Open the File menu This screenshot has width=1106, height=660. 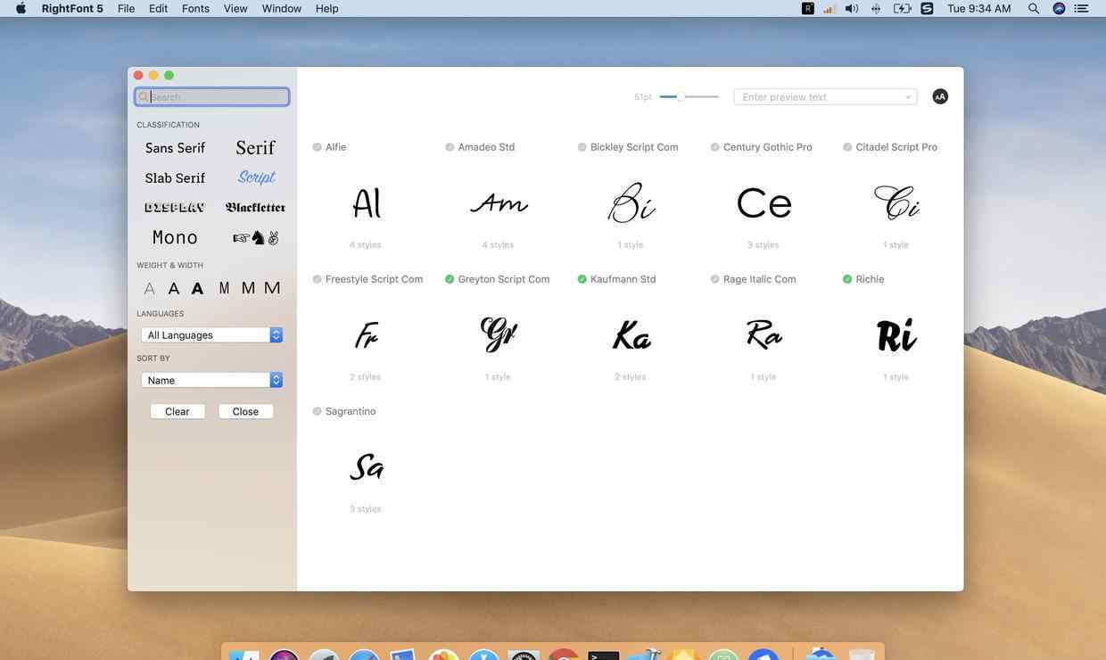(126, 8)
